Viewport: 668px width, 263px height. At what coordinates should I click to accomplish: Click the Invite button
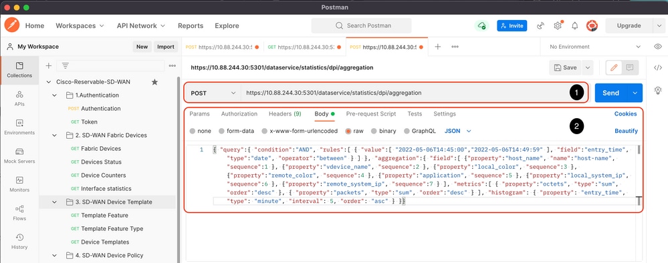[512, 25]
